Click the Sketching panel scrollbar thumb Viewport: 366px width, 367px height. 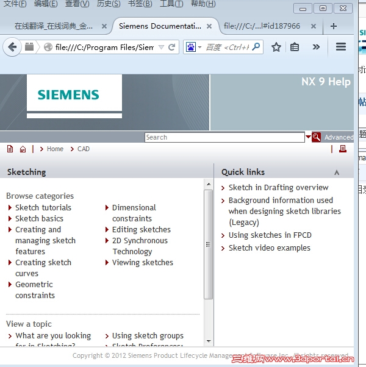tap(208, 244)
